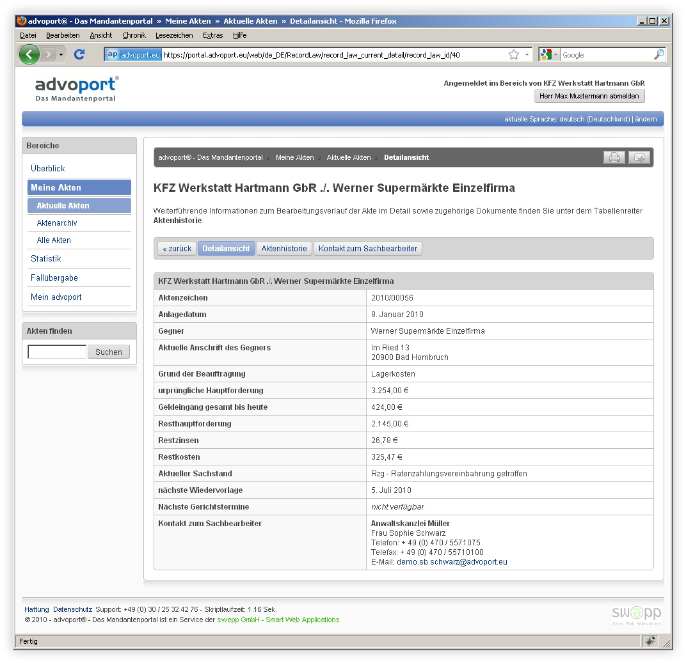Image resolution: width=686 pixels, height=663 pixels.
Task: Click the Anlagedatum value 8. Januar 2010
Action: tap(397, 314)
